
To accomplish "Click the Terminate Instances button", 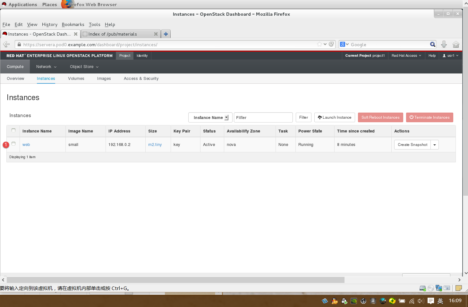I will 430,117.
